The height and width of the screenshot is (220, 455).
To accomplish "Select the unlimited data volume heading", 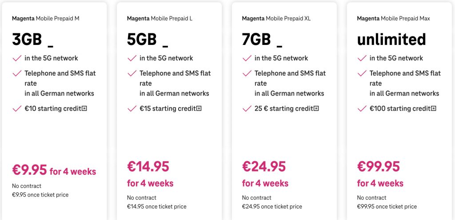I will click(391, 40).
